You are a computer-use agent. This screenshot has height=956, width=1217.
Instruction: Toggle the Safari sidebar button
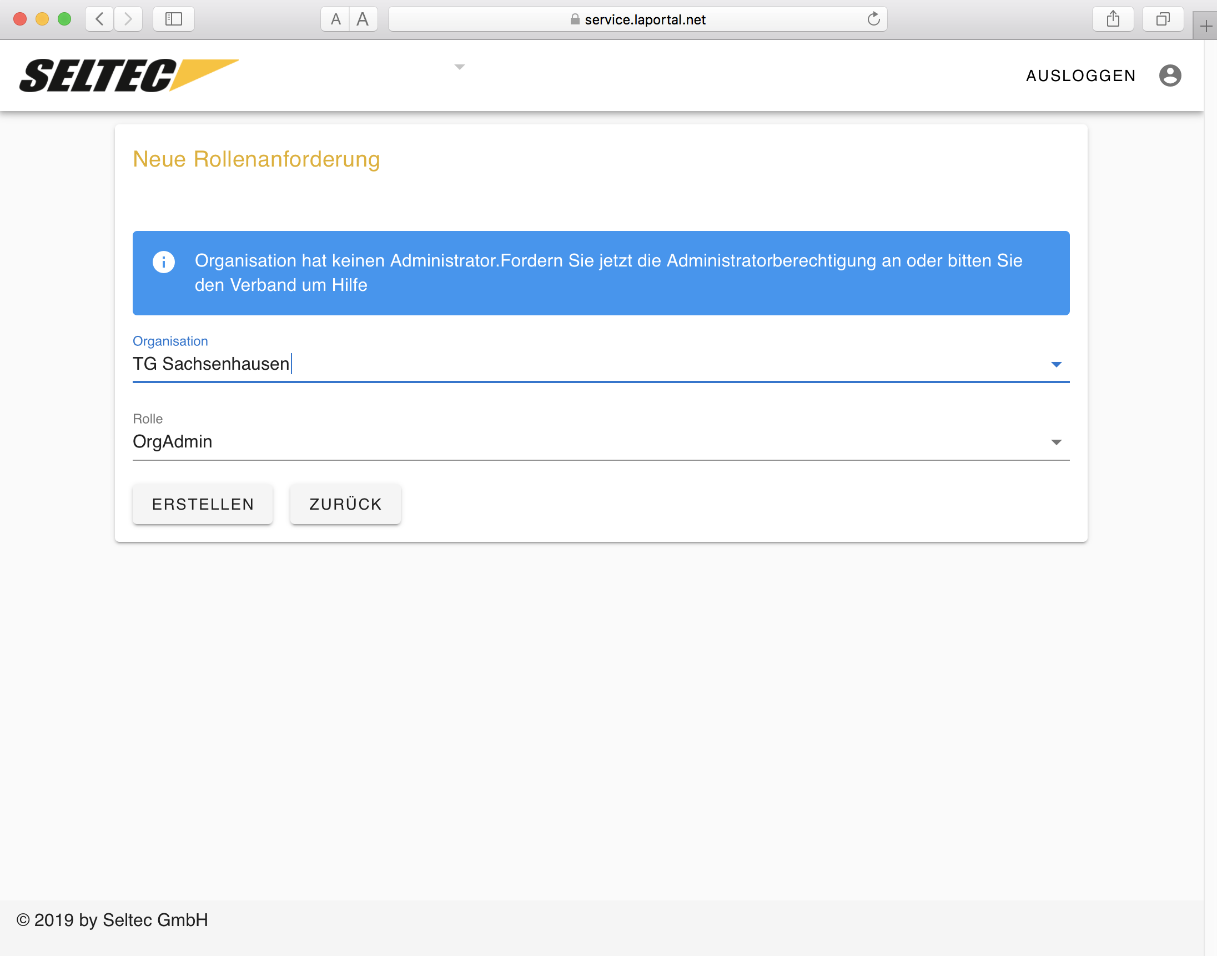(x=174, y=19)
